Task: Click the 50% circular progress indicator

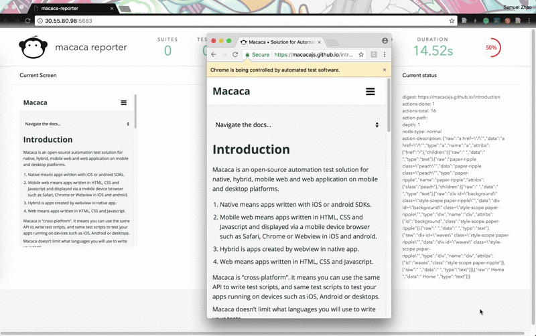Action: (x=491, y=48)
